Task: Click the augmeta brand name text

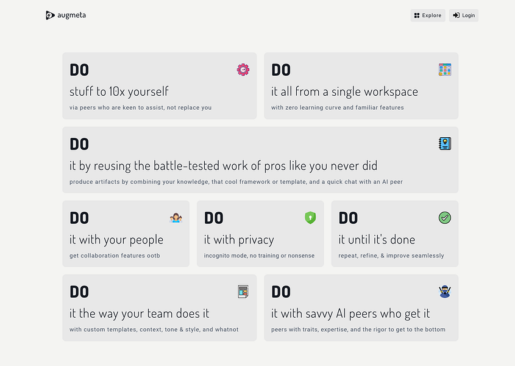Action: tap(72, 15)
